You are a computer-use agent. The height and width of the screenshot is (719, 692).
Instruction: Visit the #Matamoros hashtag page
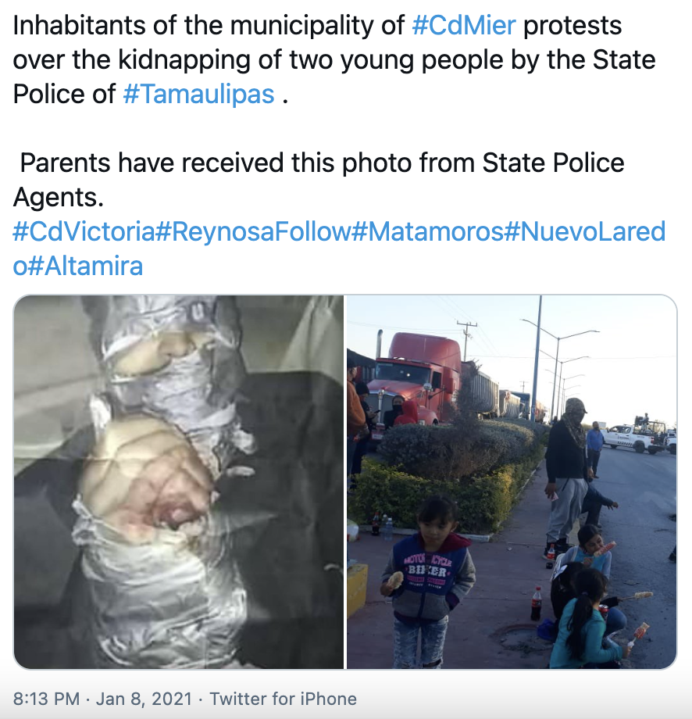point(427,231)
